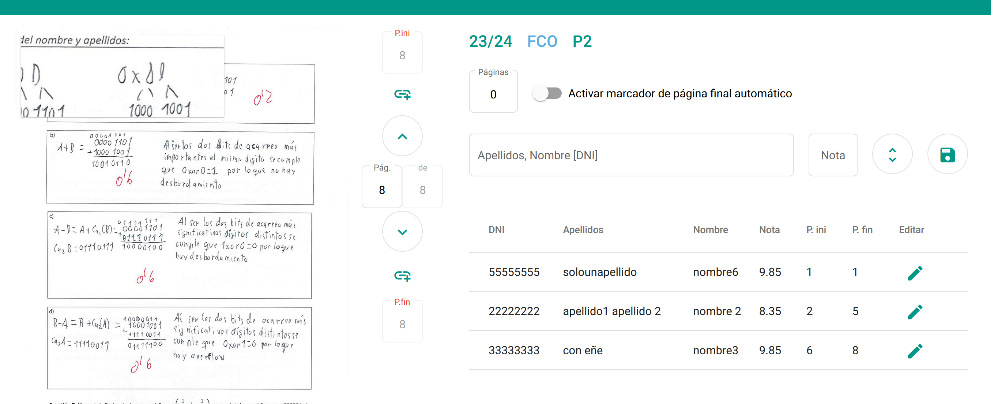Screen dimensions: 994x404
Task: Open the FCO subject link
Action: [x=542, y=41]
